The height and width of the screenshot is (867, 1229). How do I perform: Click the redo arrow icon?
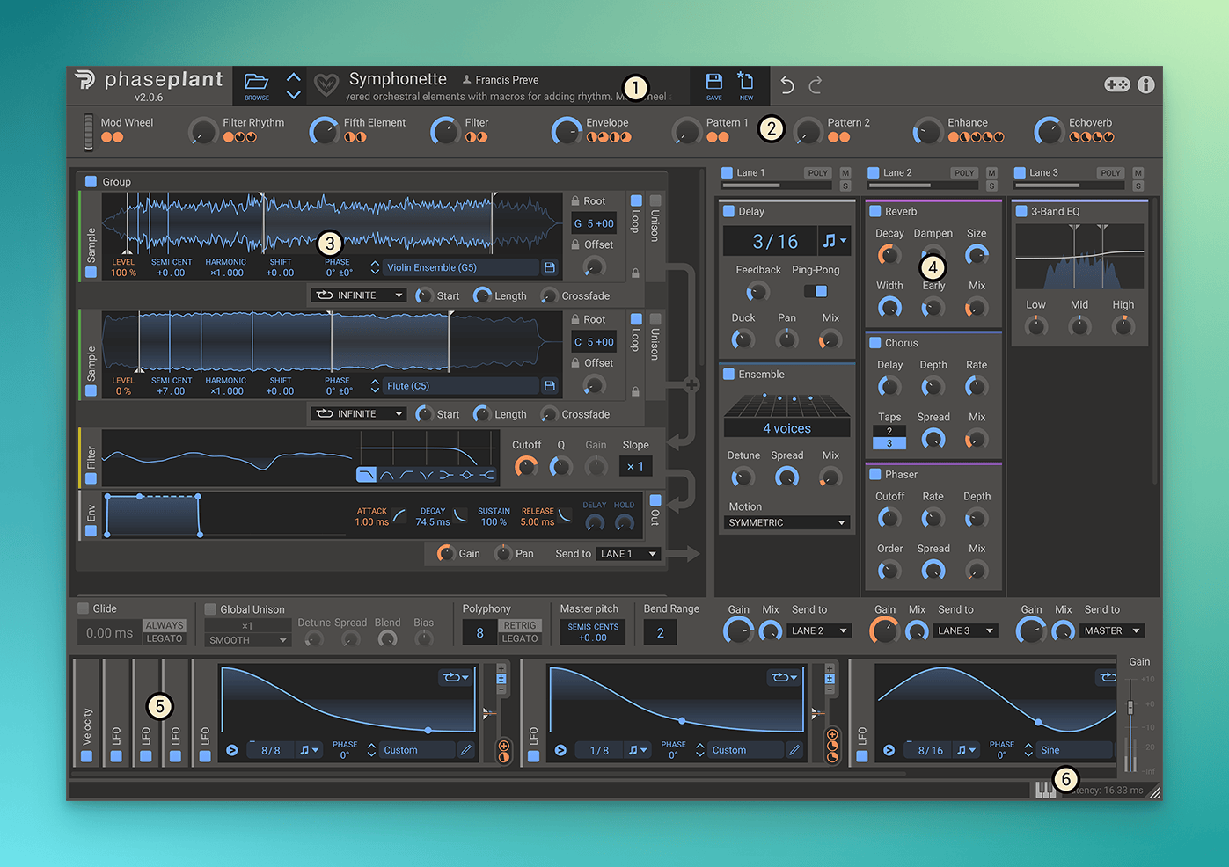(x=816, y=85)
